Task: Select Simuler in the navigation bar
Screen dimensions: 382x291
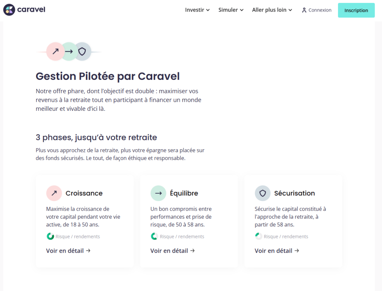Action: 228,10
